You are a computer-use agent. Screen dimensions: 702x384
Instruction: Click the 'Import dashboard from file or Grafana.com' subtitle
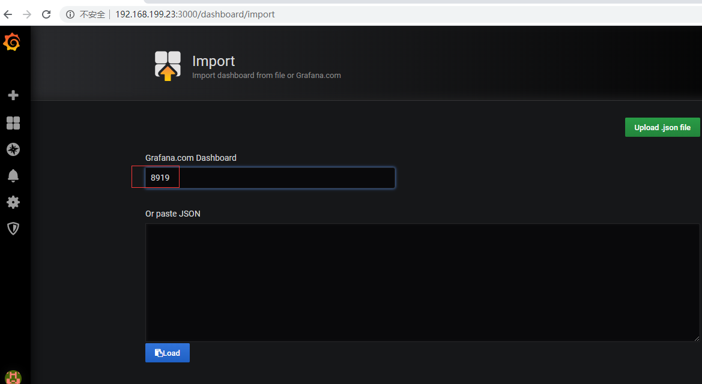(267, 75)
